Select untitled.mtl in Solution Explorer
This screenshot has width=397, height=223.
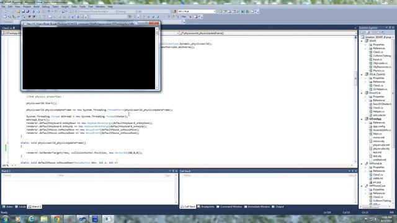379,160
